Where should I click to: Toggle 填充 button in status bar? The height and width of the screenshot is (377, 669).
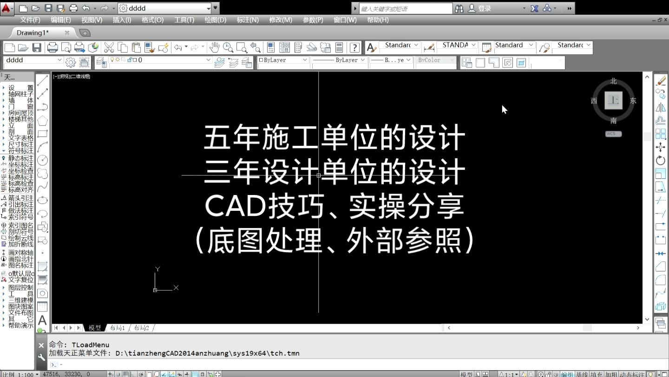[x=597, y=374]
